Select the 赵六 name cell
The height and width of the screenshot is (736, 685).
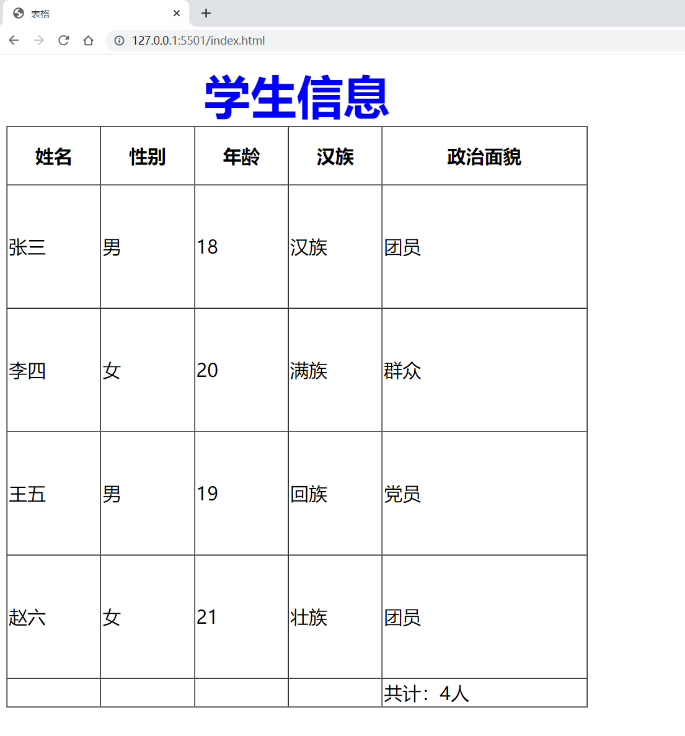tap(53, 617)
